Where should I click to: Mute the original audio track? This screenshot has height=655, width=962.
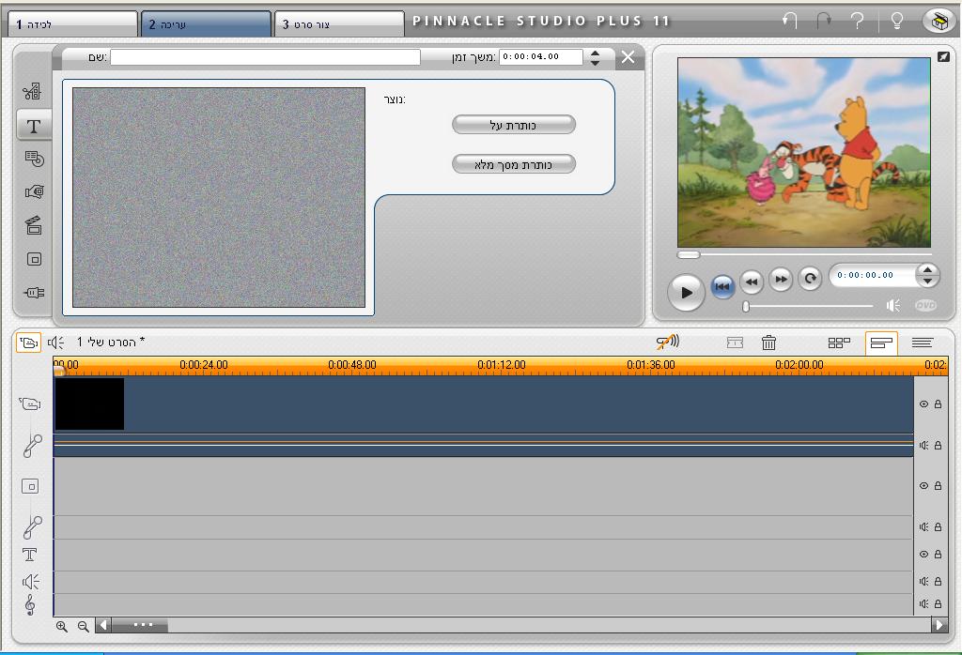[x=923, y=445]
